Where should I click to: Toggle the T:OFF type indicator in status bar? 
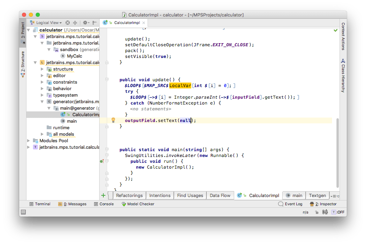tap(338, 212)
